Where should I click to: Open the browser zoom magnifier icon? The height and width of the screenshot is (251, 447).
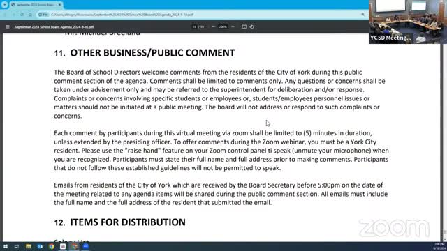pyautogui.click(x=362, y=15)
